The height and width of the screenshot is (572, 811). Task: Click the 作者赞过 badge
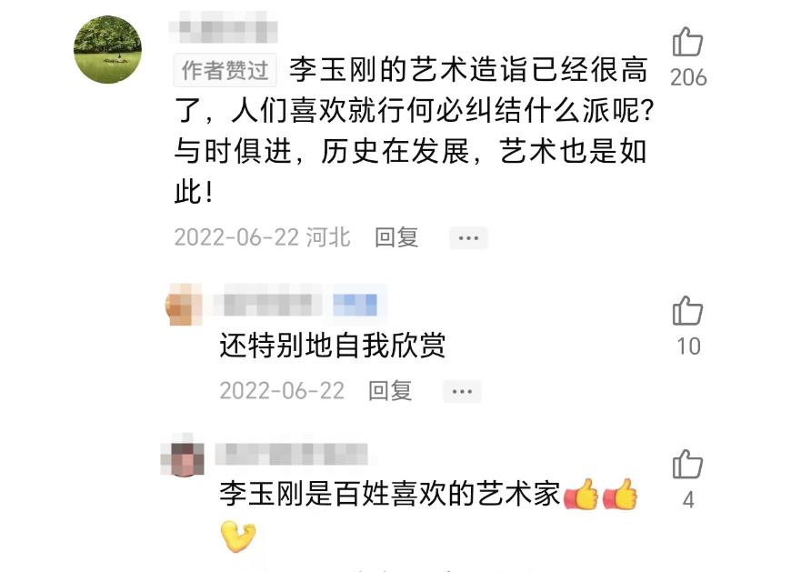pos(225,70)
